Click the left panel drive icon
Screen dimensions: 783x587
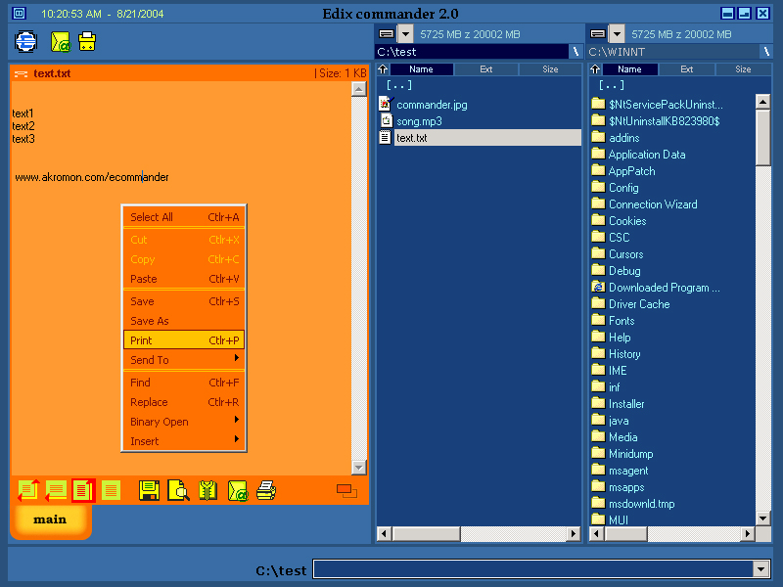click(x=386, y=34)
